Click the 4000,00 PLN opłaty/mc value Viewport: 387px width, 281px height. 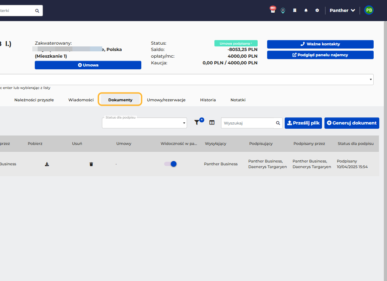click(x=243, y=56)
